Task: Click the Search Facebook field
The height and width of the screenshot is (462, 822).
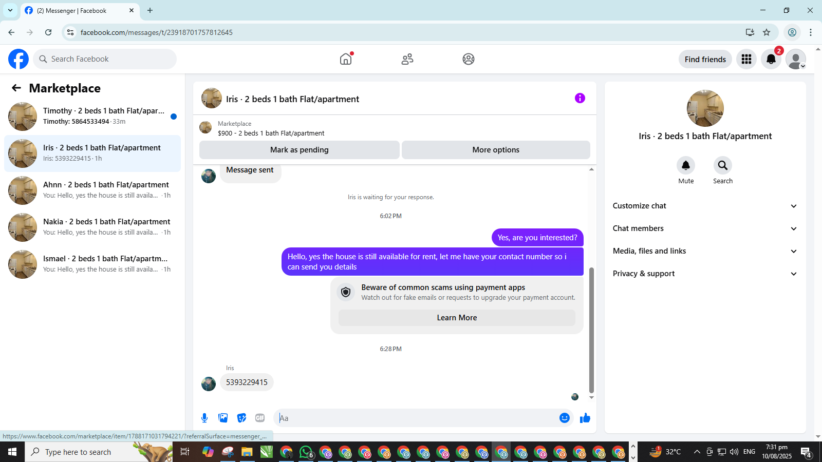Action: tap(105, 59)
